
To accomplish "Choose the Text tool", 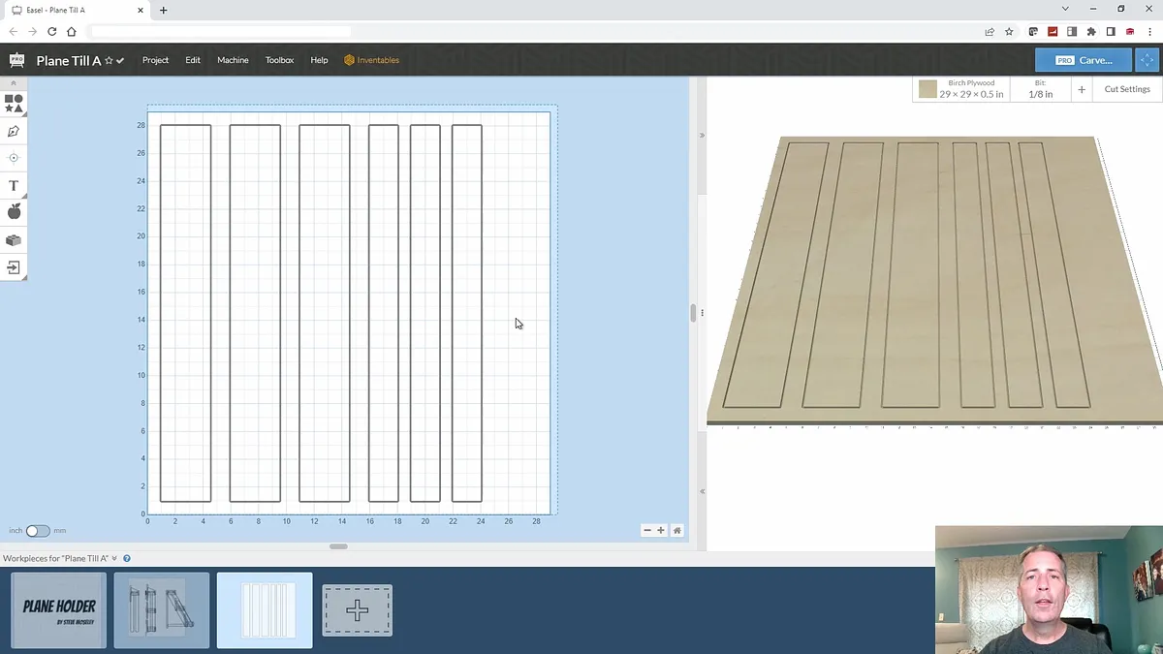I will (14, 185).
